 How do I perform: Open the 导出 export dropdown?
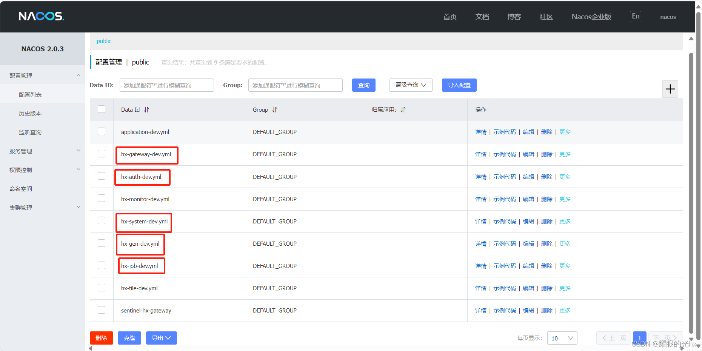coord(161,338)
